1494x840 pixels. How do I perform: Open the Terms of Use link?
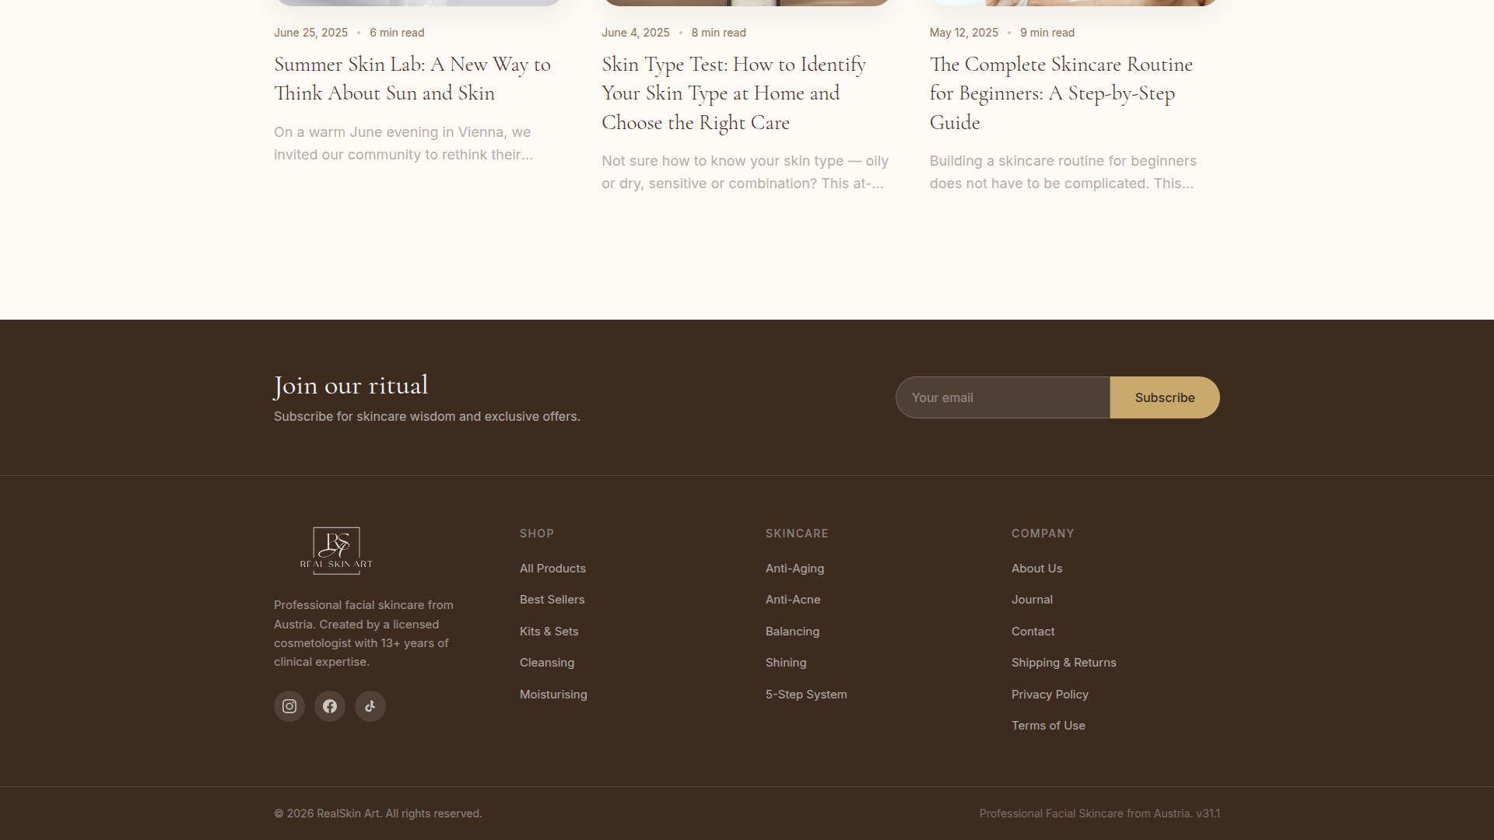coord(1048,726)
